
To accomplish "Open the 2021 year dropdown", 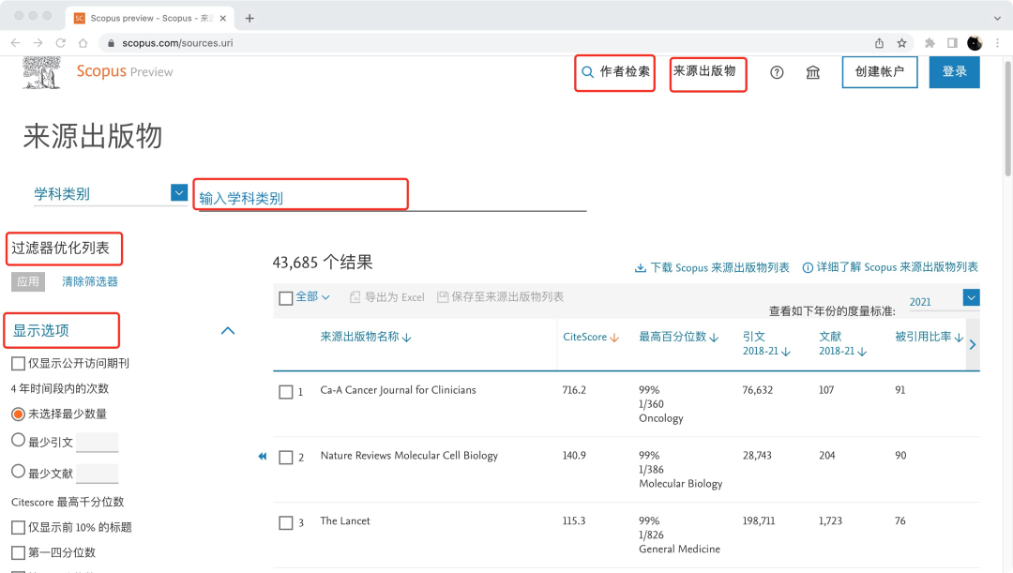I will (x=971, y=296).
